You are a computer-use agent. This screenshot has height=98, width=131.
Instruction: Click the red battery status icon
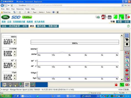127,85
